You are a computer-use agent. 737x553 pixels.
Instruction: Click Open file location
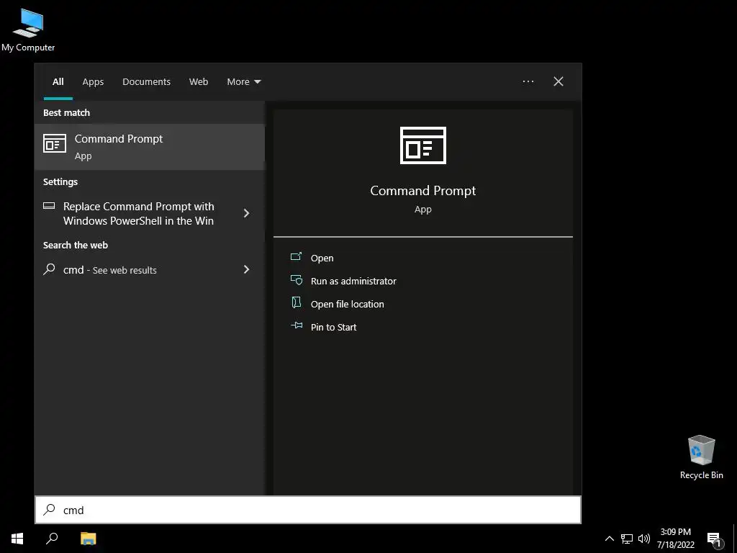[x=348, y=305]
